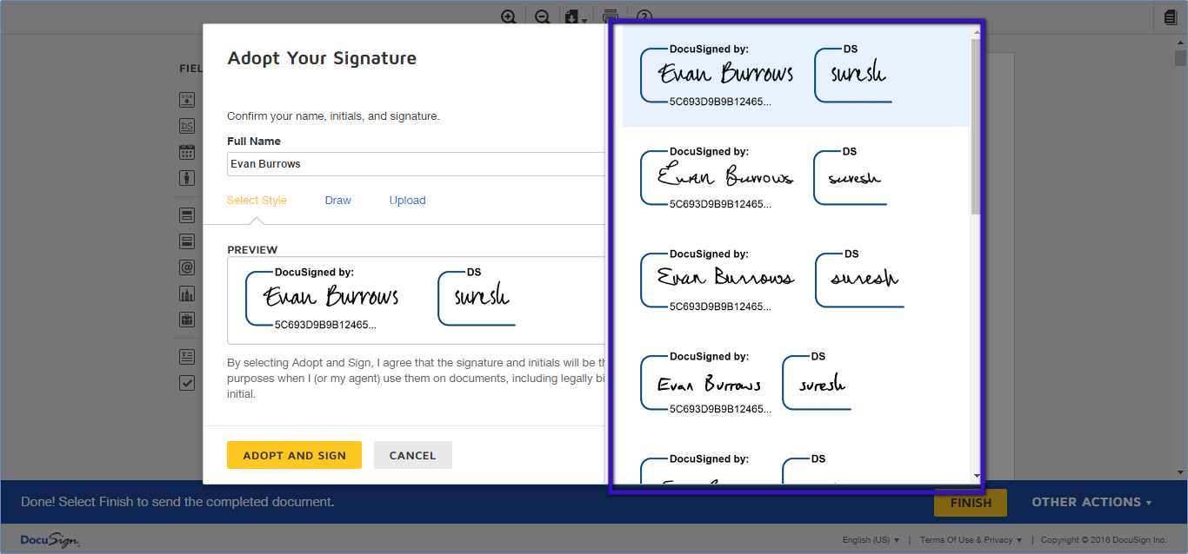Screen dimensions: 1188x554
Task: Click the Adopt Your Signature heading
Action: (322, 58)
